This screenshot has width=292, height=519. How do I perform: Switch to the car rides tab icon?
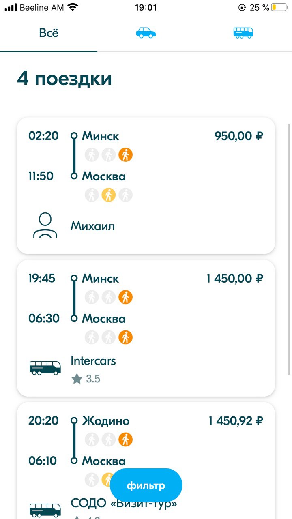pyautogui.click(x=146, y=33)
